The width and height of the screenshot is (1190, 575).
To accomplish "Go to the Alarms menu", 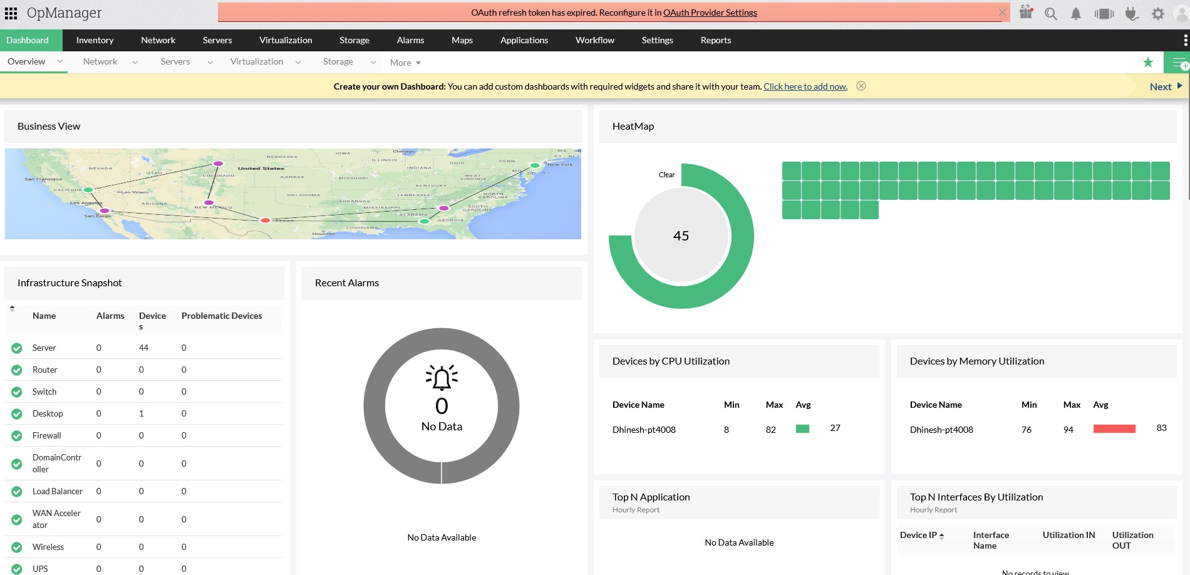I will tap(410, 40).
